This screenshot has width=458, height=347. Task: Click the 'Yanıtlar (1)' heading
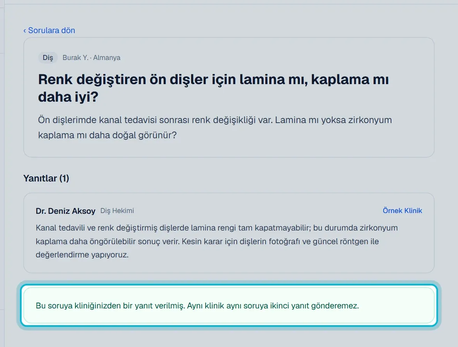point(46,178)
